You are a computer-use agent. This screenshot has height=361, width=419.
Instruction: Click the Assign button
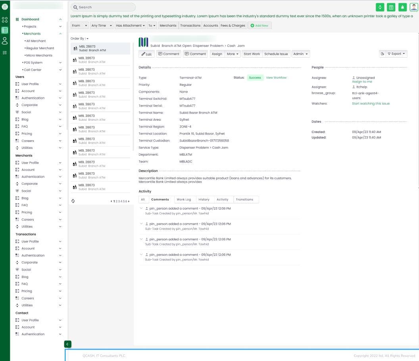217,54
